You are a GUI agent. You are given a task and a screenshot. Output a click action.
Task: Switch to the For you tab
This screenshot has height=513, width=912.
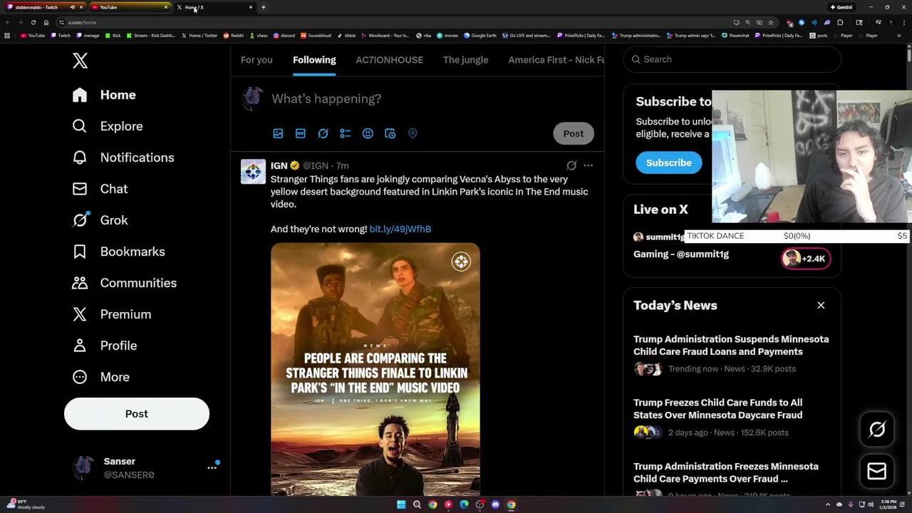(x=256, y=60)
